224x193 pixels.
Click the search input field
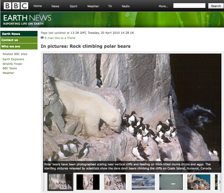(x=189, y=6)
